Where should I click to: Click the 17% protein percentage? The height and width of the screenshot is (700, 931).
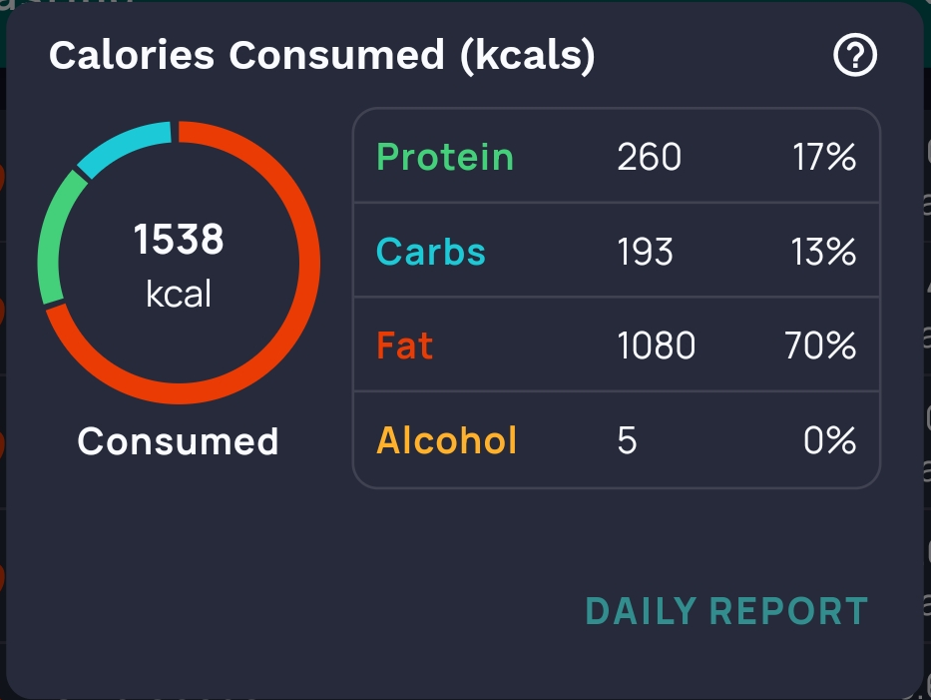tap(825, 157)
